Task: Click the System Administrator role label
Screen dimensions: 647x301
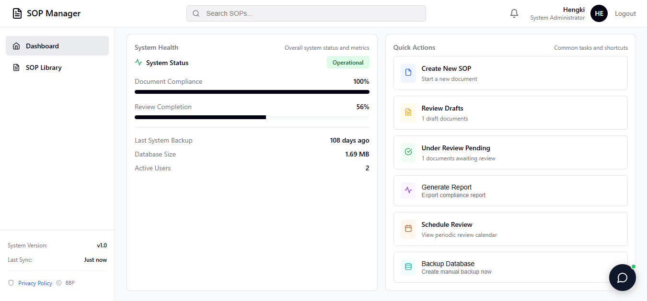Action: pyautogui.click(x=557, y=18)
